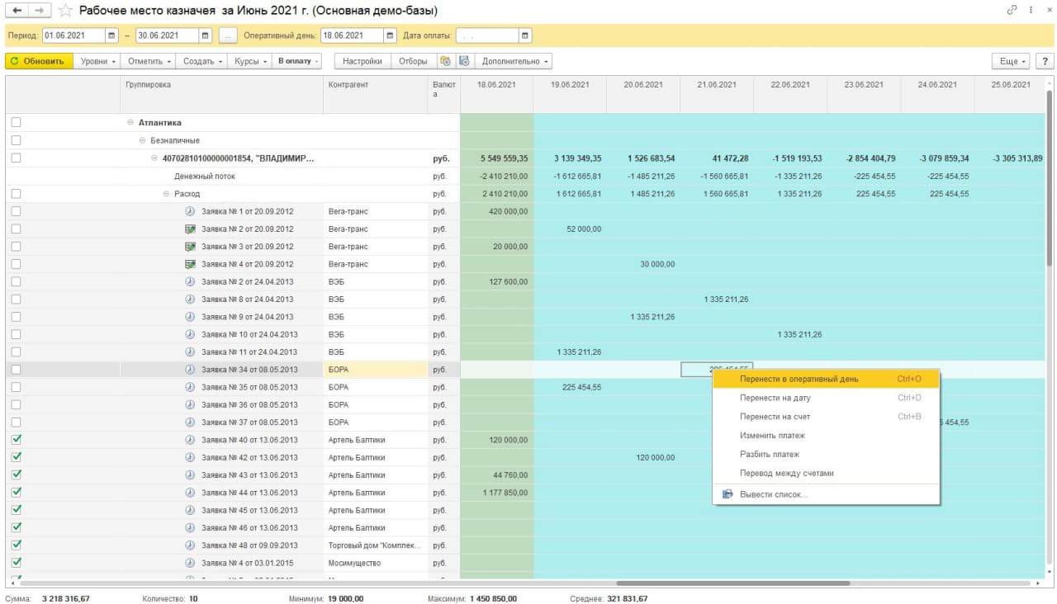Open the Создать dropdown
The height and width of the screenshot is (604, 1057).
pos(202,61)
